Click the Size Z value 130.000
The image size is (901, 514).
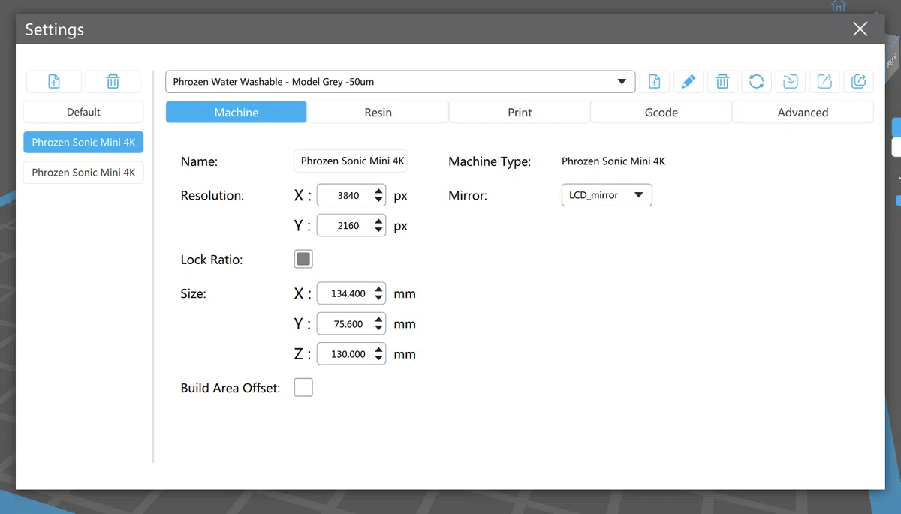click(348, 354)
